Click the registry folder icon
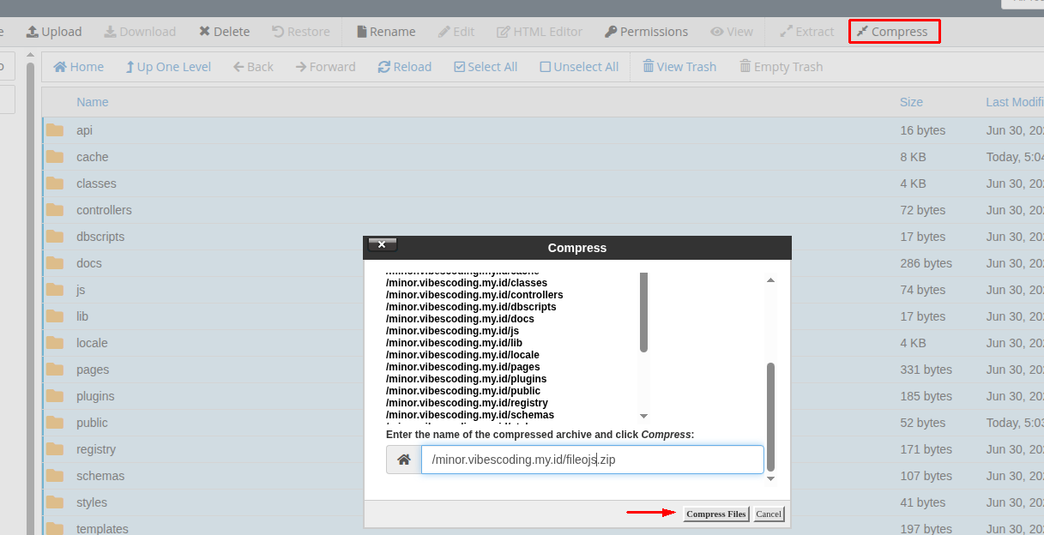This screenshot has height=535, width=1044. tap(56, 449)
